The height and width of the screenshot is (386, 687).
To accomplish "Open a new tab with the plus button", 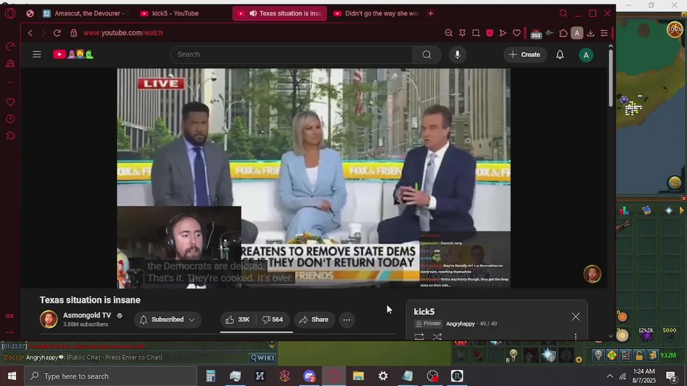I will pyautogui.click(x=430, y=13).
